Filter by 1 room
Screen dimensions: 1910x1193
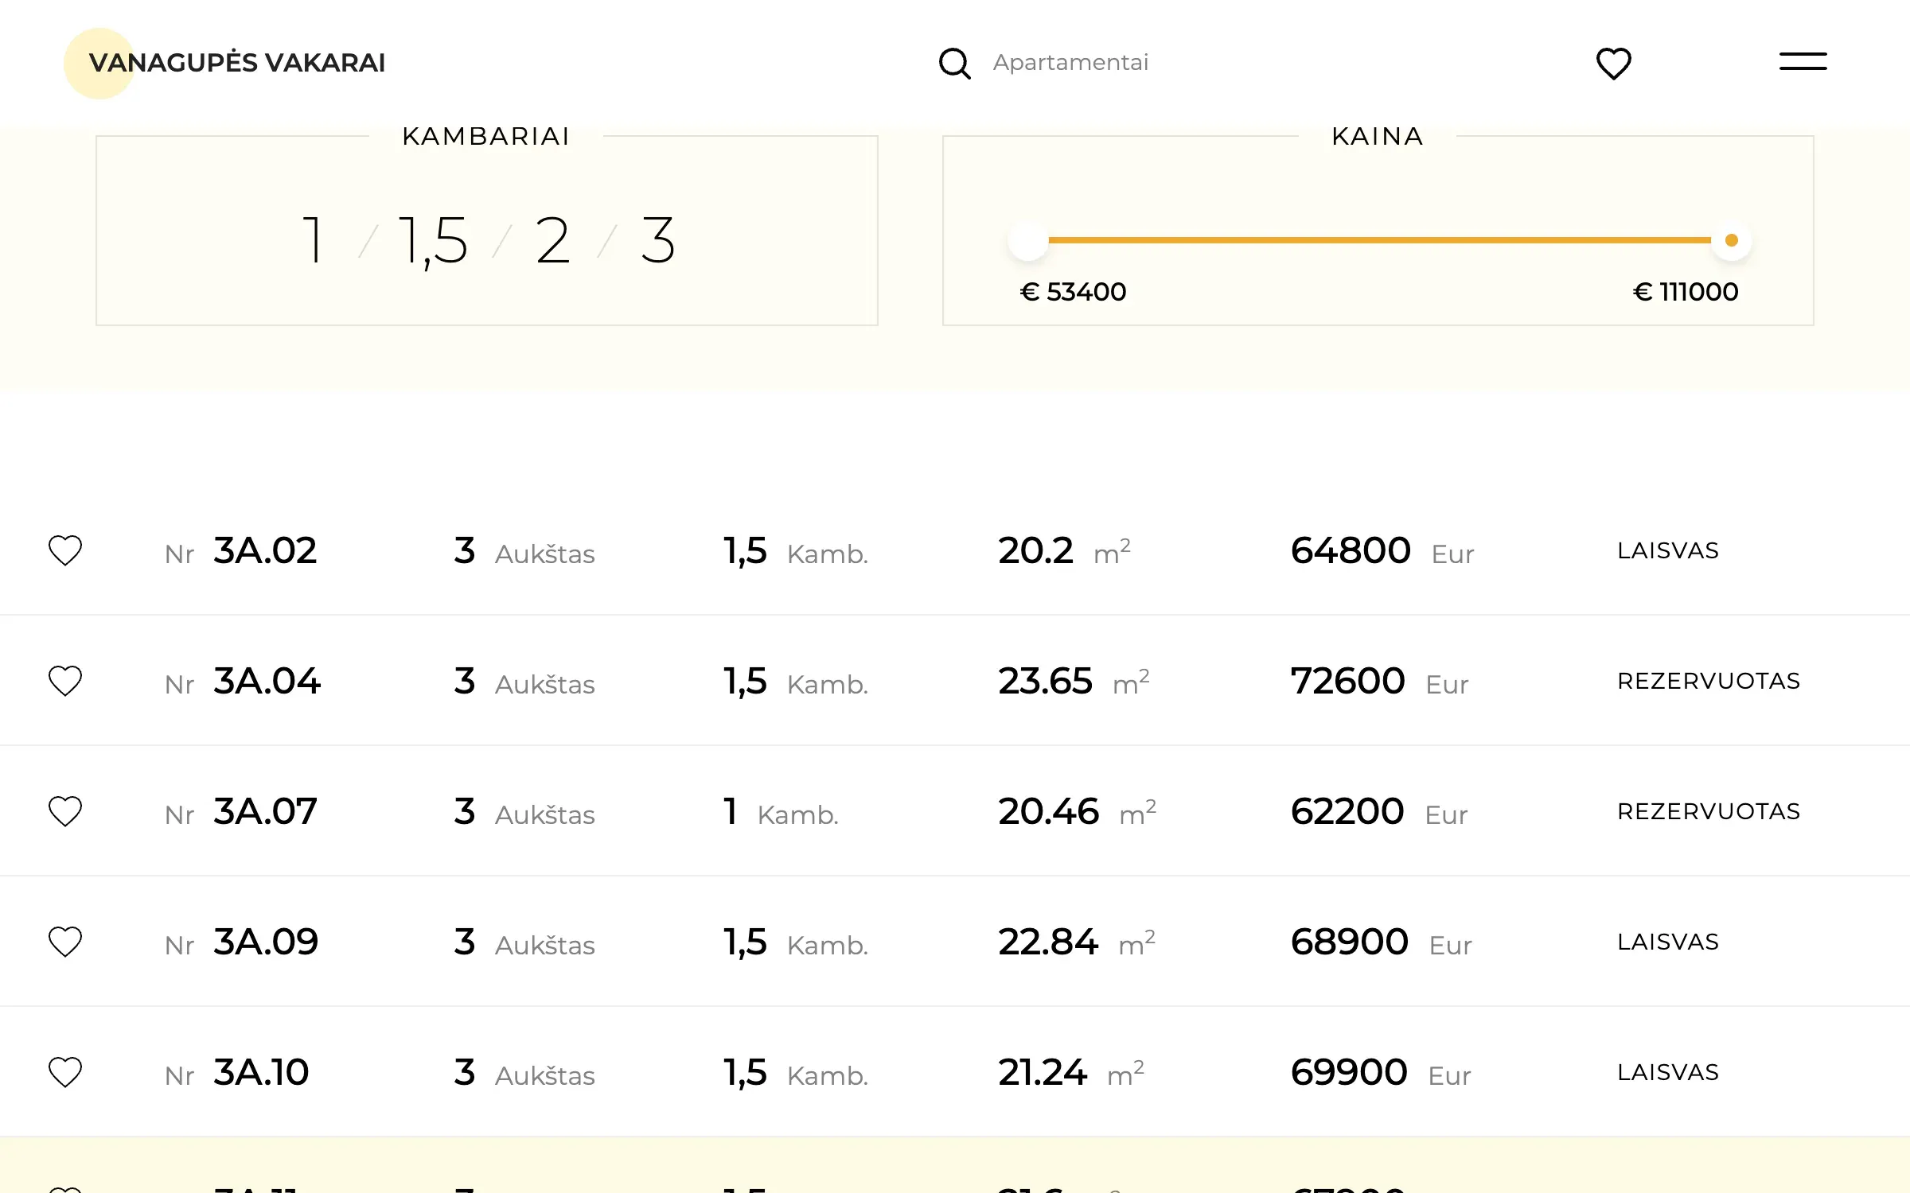(314, 239)
